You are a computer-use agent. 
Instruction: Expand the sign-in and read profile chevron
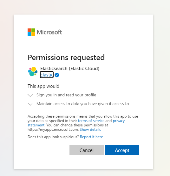coord(30,95)
